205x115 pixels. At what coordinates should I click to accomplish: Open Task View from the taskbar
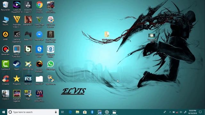(x=62, y=112)
